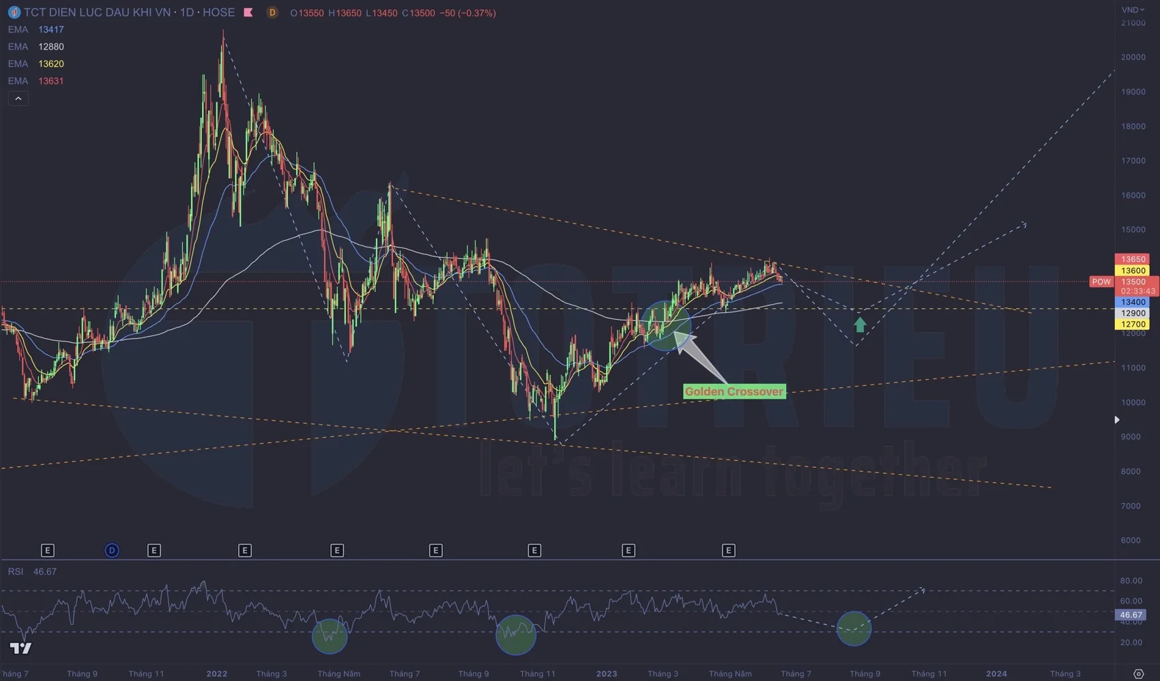This screenshot has width=1160, height=681.
Task: Click the 17000 price axis label
Action: pos(1133,161)
